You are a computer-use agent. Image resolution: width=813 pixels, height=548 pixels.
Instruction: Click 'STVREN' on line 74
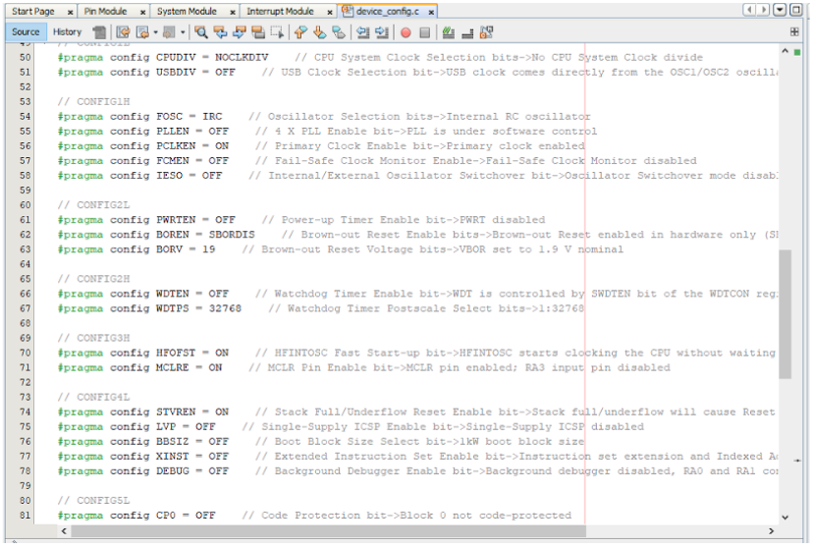(x=176, y=412)
